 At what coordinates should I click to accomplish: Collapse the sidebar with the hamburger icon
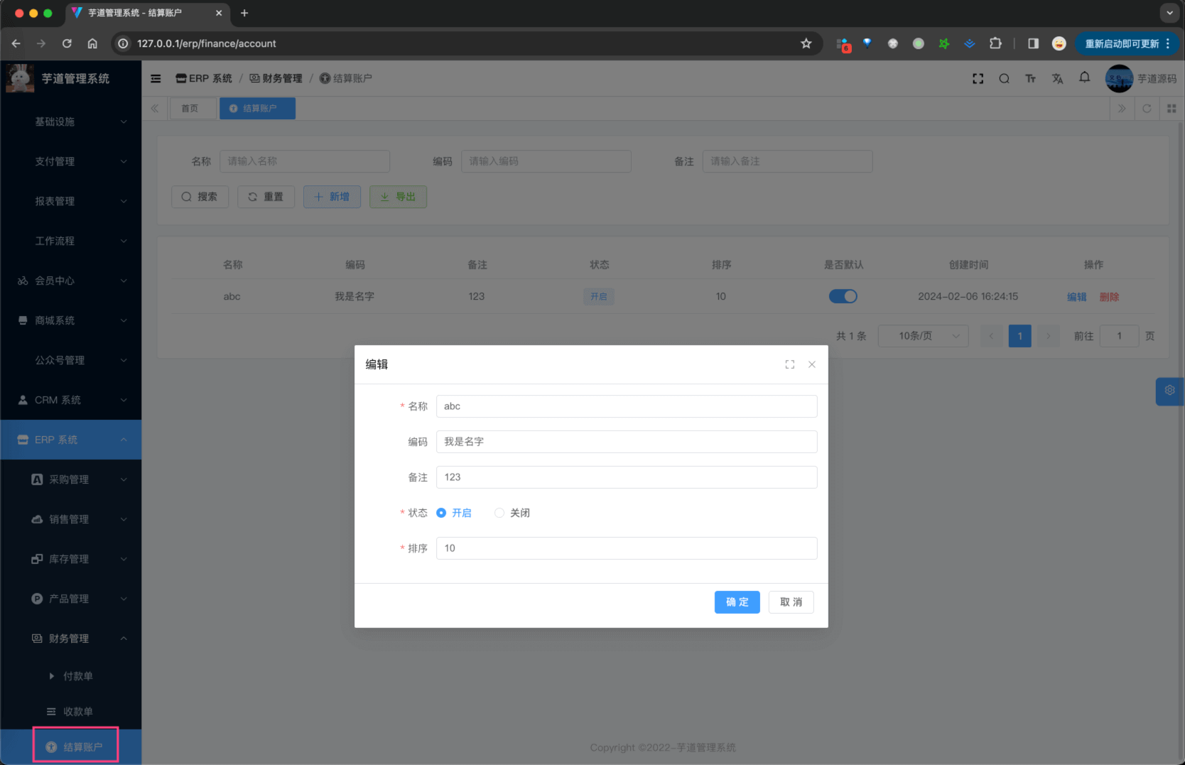[156, 78]
